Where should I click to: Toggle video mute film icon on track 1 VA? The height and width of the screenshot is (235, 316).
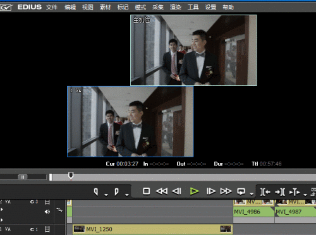tap(47, 229)
